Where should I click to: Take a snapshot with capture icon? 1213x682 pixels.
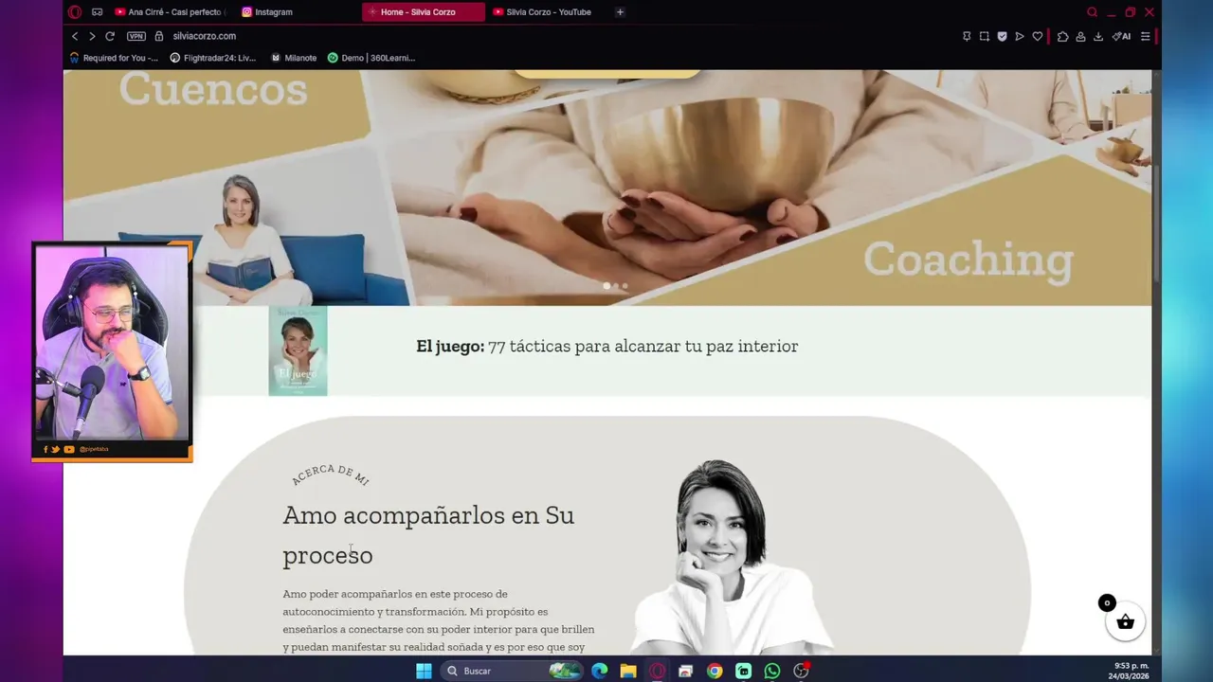(x=984, y=36)
